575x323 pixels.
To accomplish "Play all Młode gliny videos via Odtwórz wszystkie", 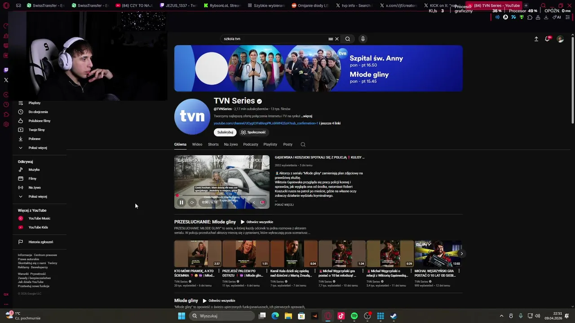I will (219, 301).
